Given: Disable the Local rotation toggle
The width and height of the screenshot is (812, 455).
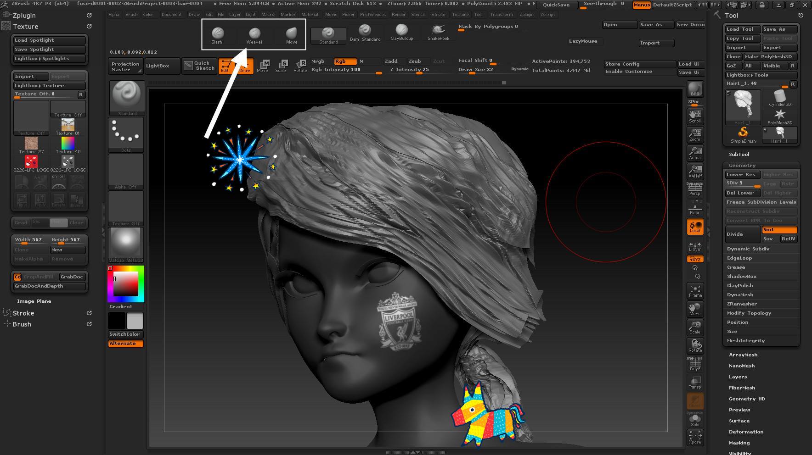Looking at the screenshot, I should pos(695,227).
